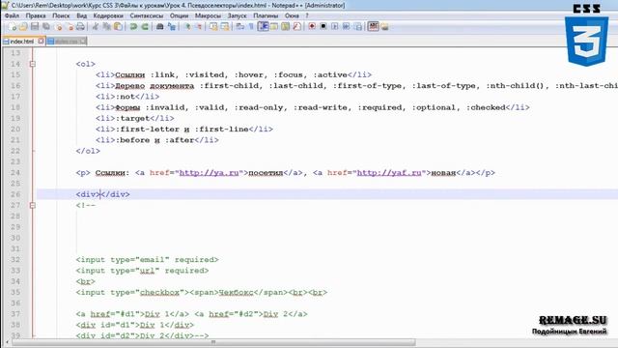The image size is (618, 348).
Task: Click the Open file folder icon
Action: coord(23,26)
